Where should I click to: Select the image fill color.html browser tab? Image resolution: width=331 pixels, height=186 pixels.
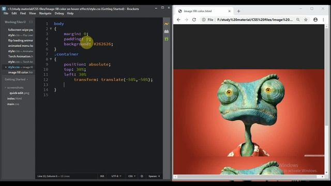(204, 11)
